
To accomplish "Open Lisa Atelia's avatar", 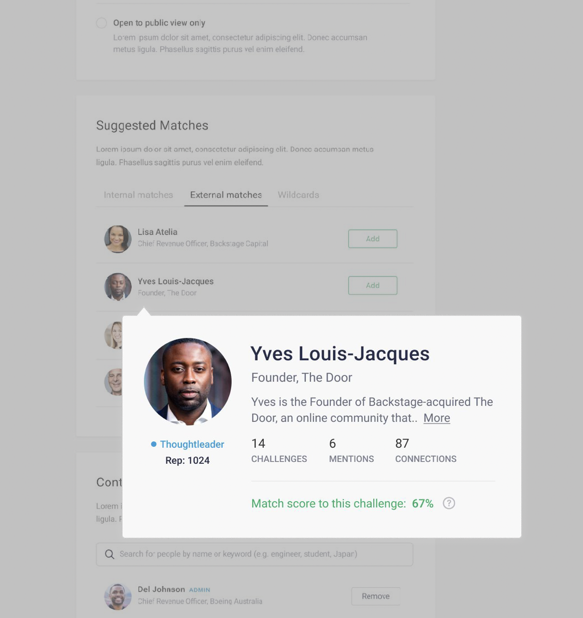I will tap(118, 239).
